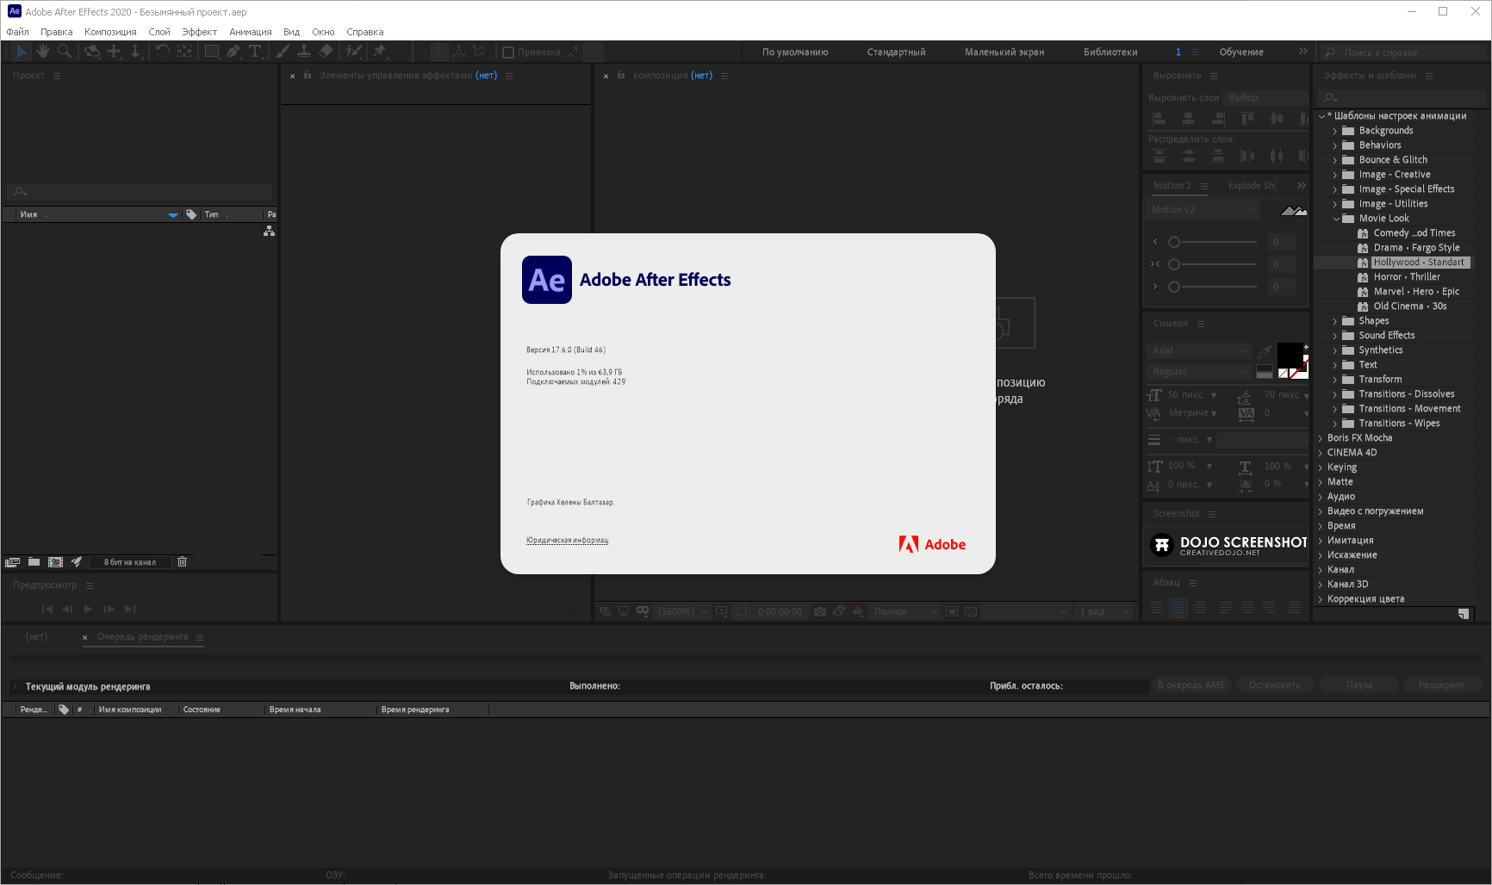Open the Эффект menu
Screen dimensions: 1492x885
tap(199, 31)
